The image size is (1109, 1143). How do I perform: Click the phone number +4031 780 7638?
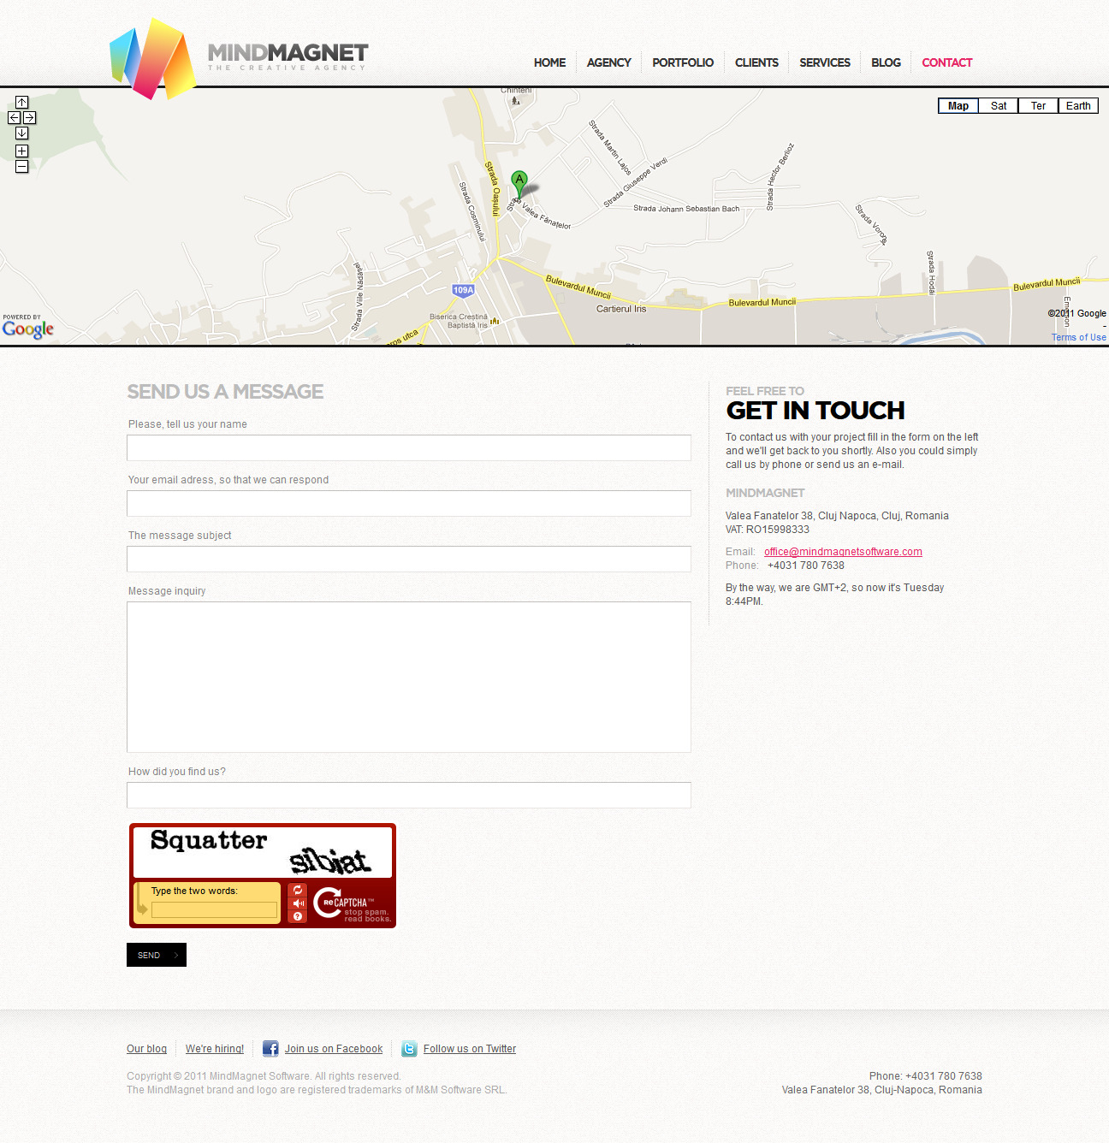805,566
